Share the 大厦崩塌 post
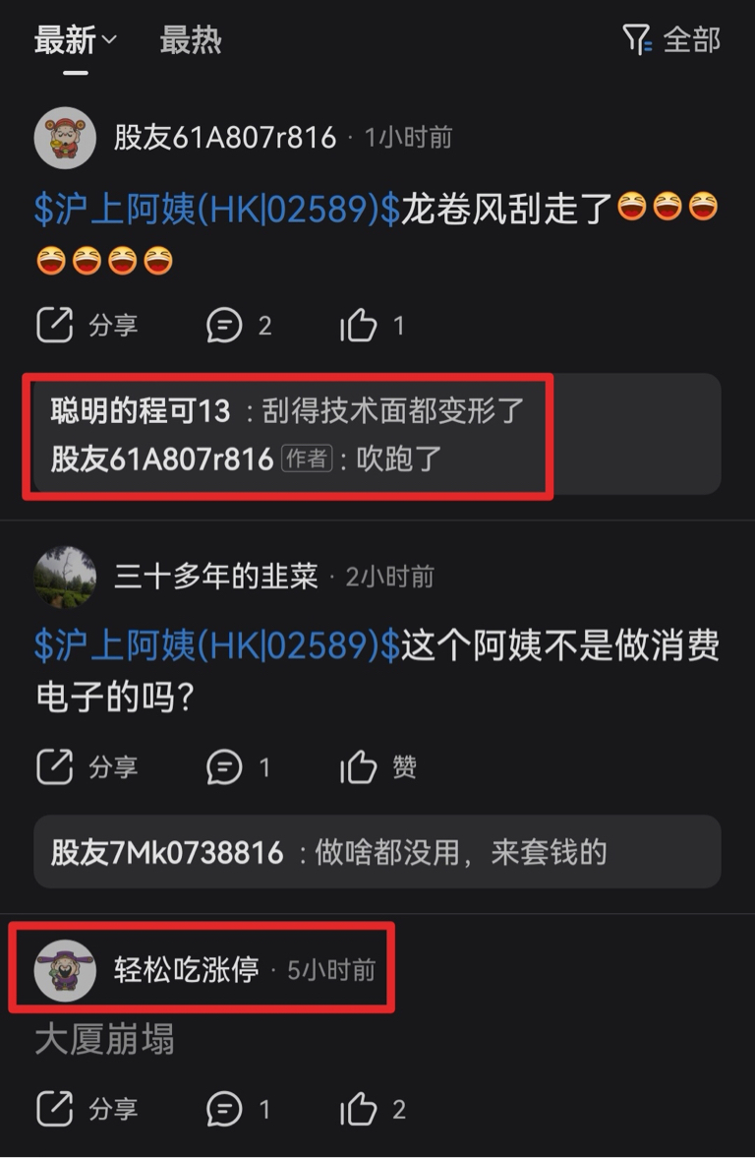The width and height of the screenshot is (755, 1158). [x=87, y=1108]
